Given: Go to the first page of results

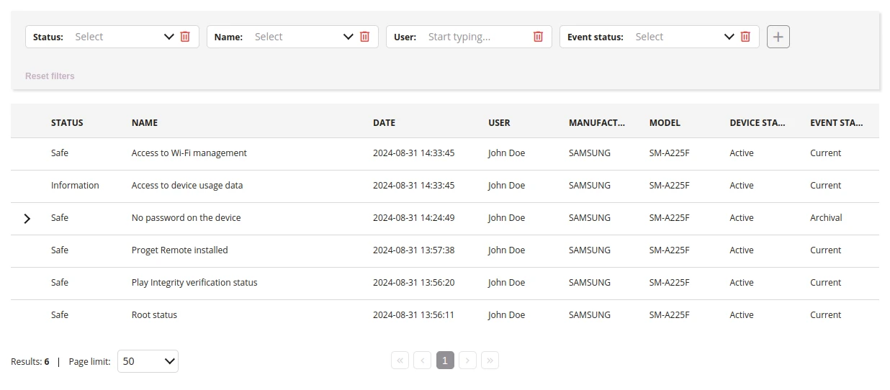Looking at the screenshot, I should [x=400, y=360].
